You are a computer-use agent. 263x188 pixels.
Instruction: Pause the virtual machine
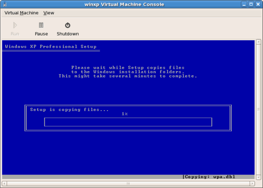click(41, 26)
